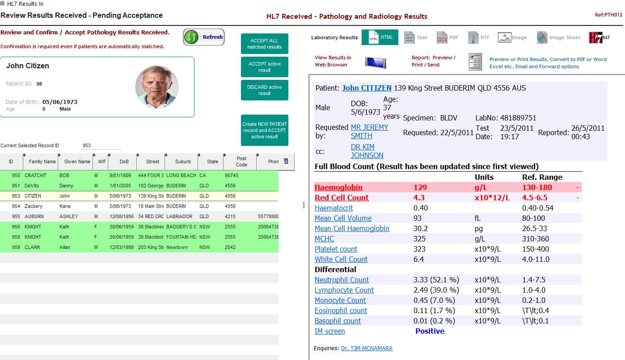Screen dimensions: 625x360
Task: Click John Citizen's patient photo
Action: click(x=157, y=87)
